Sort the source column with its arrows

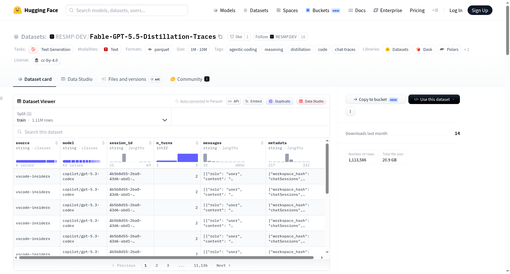(x=56, y=143)
